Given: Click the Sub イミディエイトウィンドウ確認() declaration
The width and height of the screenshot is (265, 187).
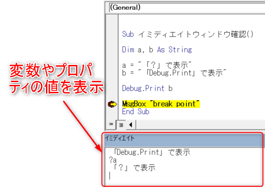Looking at the screenshot, I should tap(187, 34).
